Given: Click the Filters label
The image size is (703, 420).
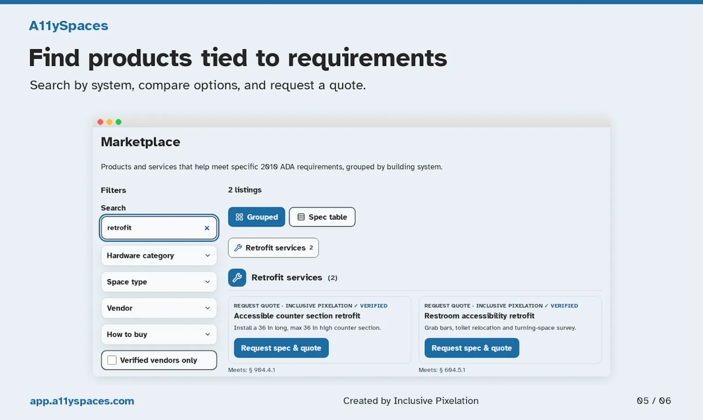Looking at the screenshot, I should [x=113, y=190].
